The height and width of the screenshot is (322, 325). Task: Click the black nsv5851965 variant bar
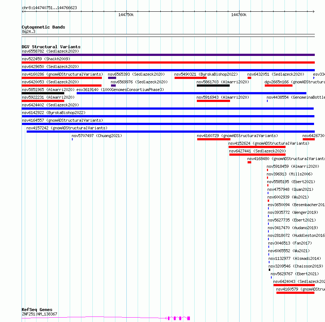[43, 93]
